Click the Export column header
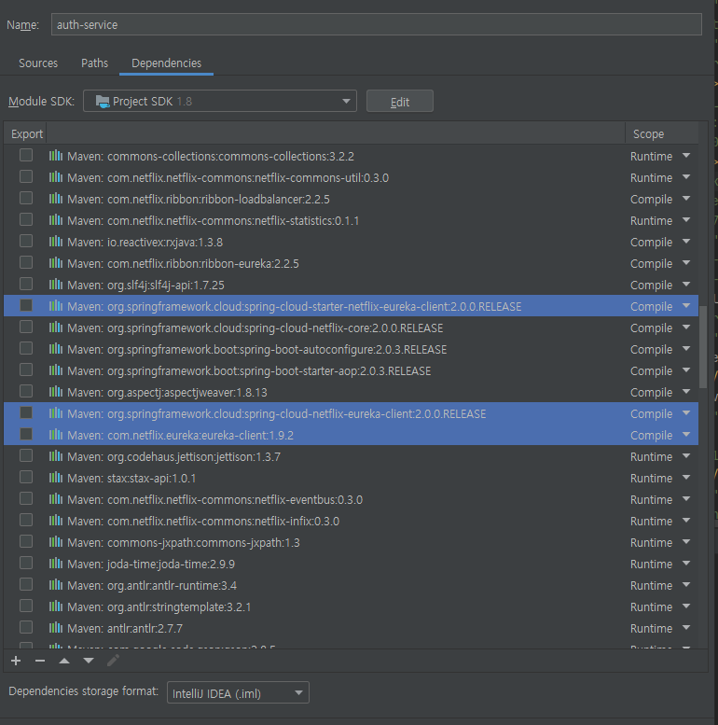The width and height of the screenshot is (718, 725). 27,133
